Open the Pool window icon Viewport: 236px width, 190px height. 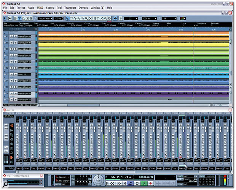click(x=27, y=18)
